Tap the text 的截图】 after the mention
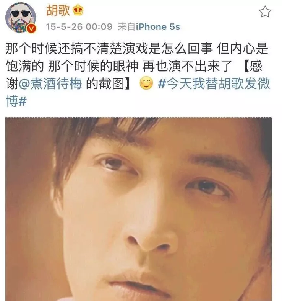 (109, 83)
